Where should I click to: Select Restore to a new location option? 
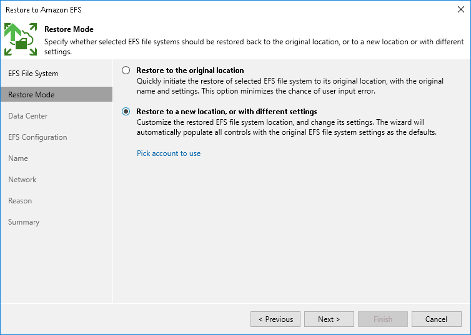coord(126,112)
